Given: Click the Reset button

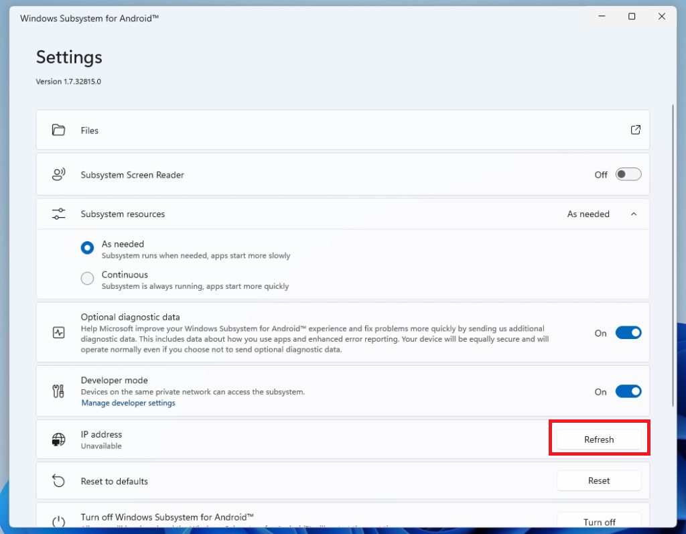Looking at the screenshot, I should [x=599, y=480].
